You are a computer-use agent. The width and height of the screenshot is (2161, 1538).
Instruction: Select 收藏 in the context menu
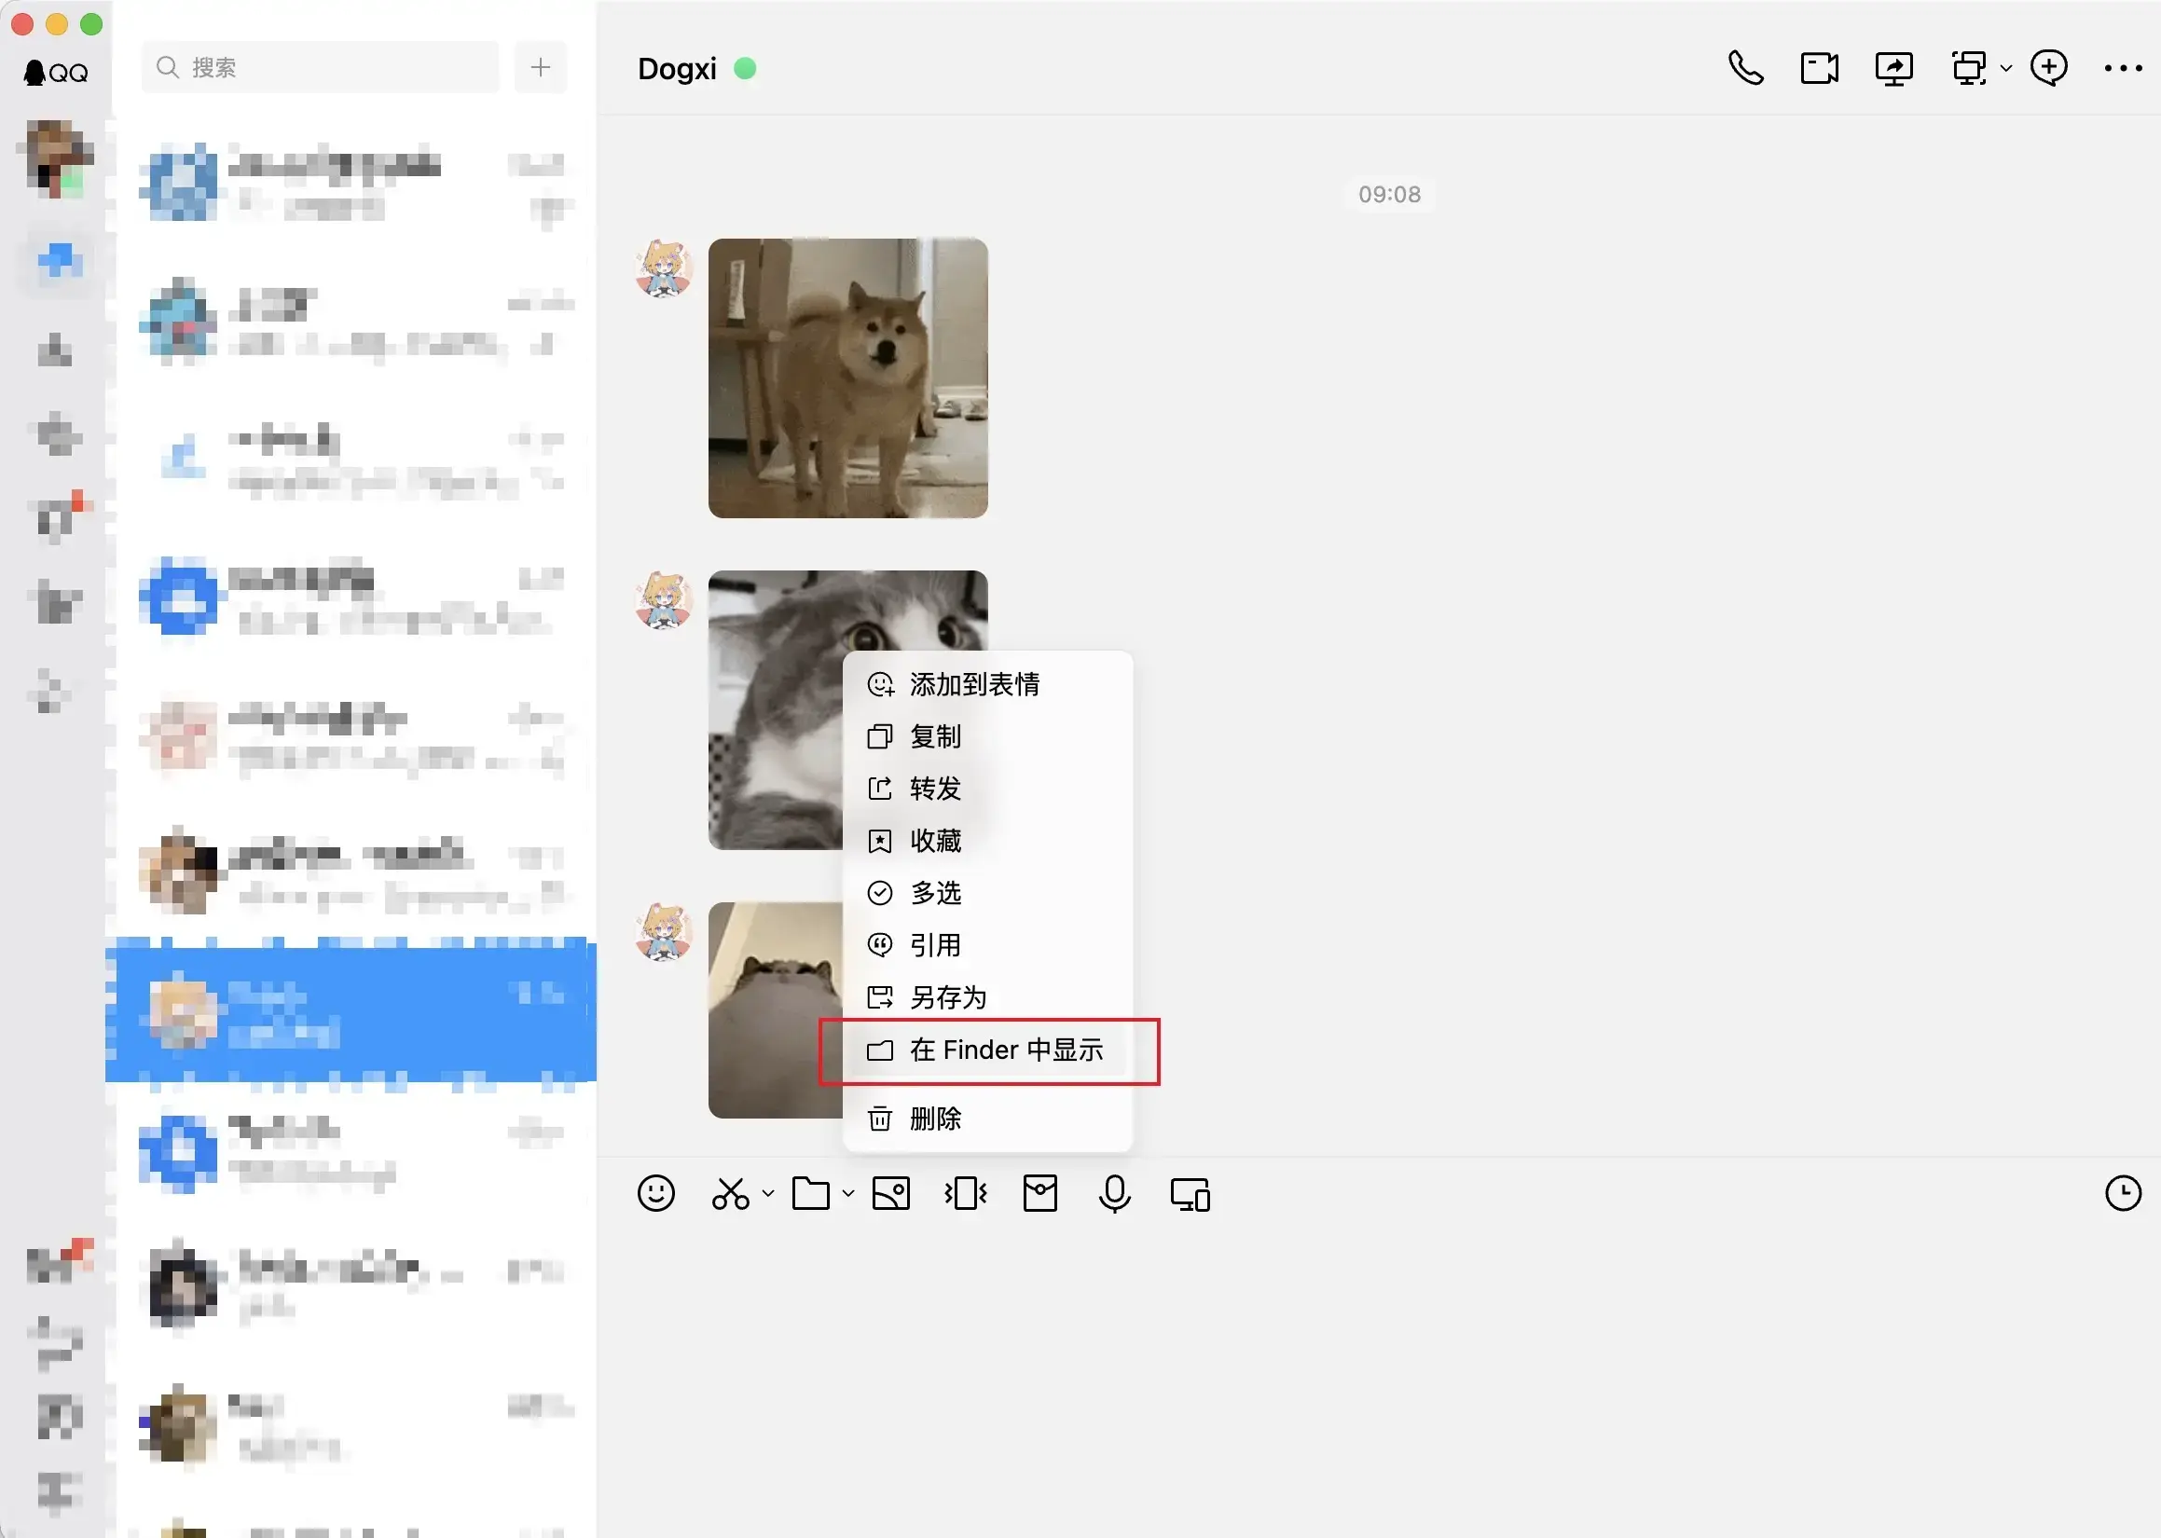coord(987,840)
